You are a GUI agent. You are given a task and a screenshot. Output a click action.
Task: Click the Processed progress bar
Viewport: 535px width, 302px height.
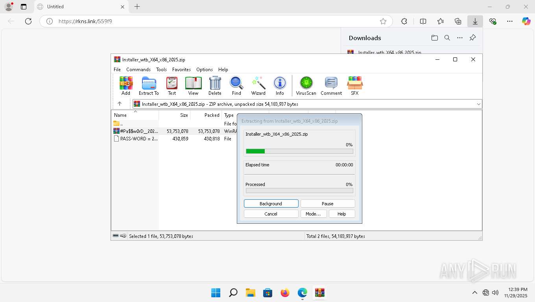pos(299,190)
